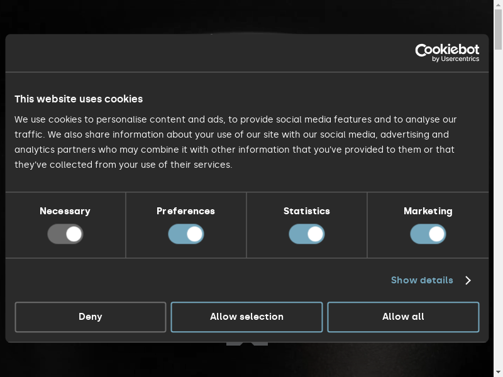Click the Preferences category label
Viewport: 503px width, 377px height.
[x=185, y=211]
